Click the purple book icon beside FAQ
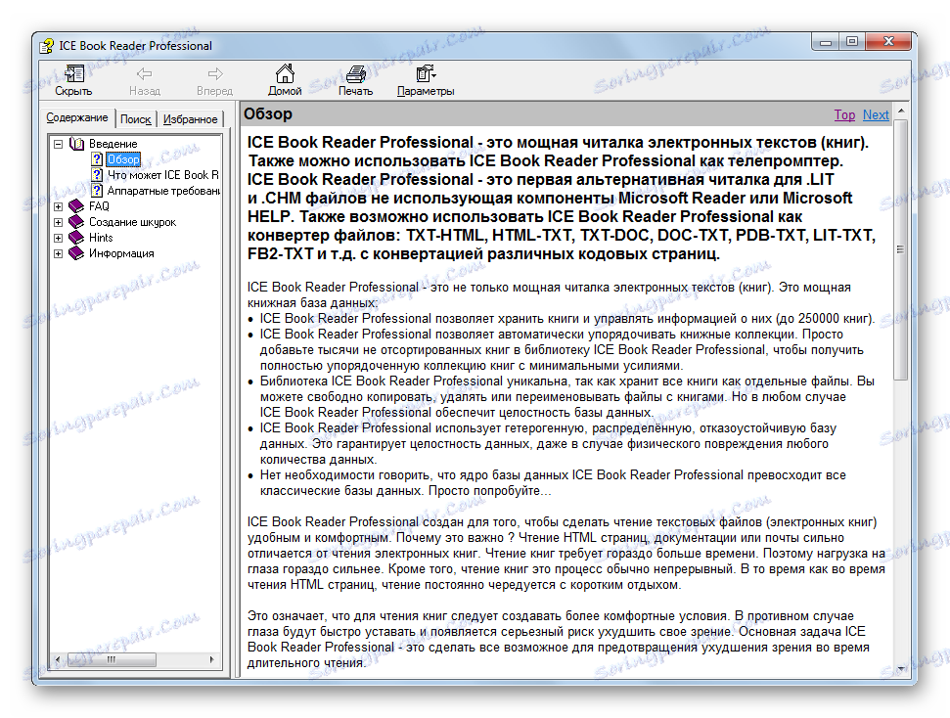Screen dimensions: 950x718 (x=76, y=206)
